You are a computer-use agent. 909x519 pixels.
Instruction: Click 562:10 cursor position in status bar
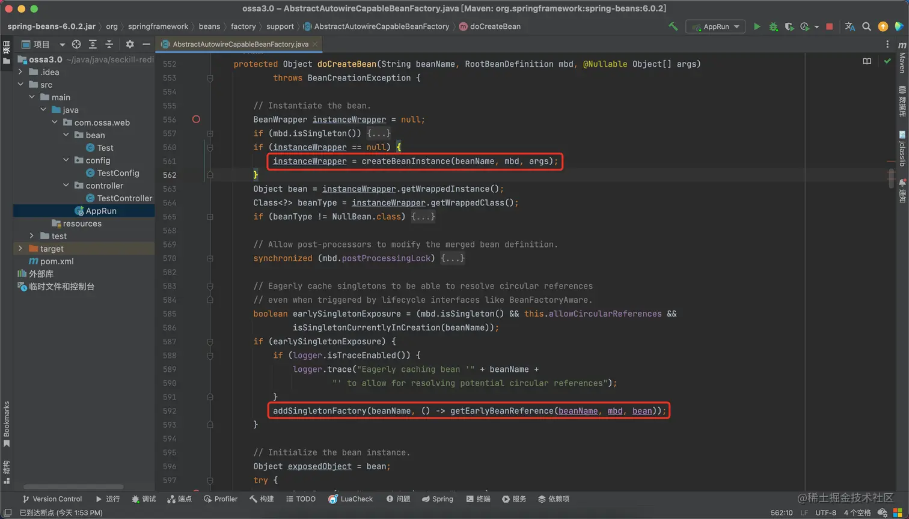782,512
